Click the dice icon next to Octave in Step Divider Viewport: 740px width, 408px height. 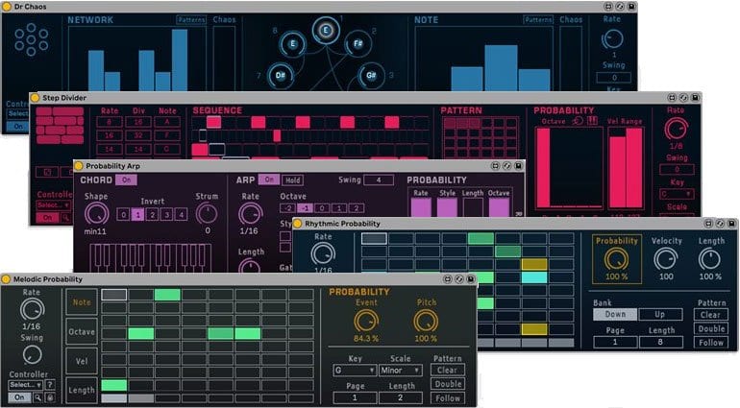pyautogui.click(x=578, y=121)
